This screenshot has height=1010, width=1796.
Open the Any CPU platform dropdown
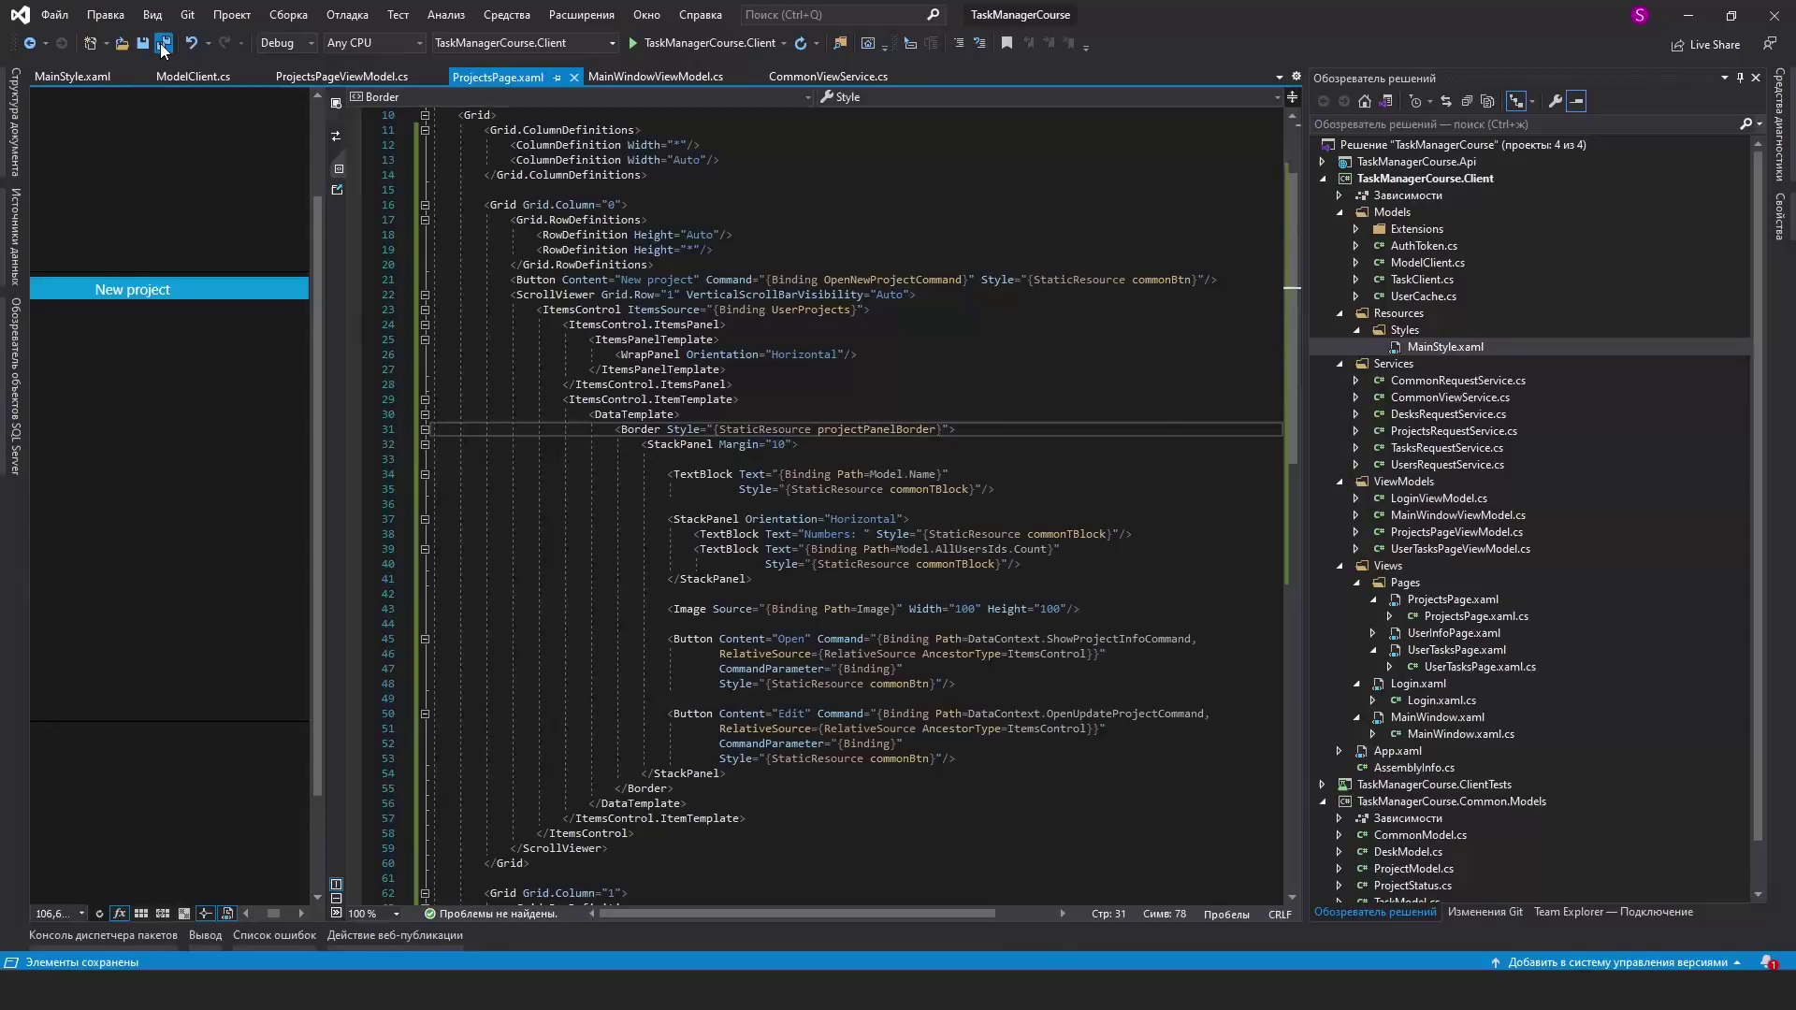point(375,43)
